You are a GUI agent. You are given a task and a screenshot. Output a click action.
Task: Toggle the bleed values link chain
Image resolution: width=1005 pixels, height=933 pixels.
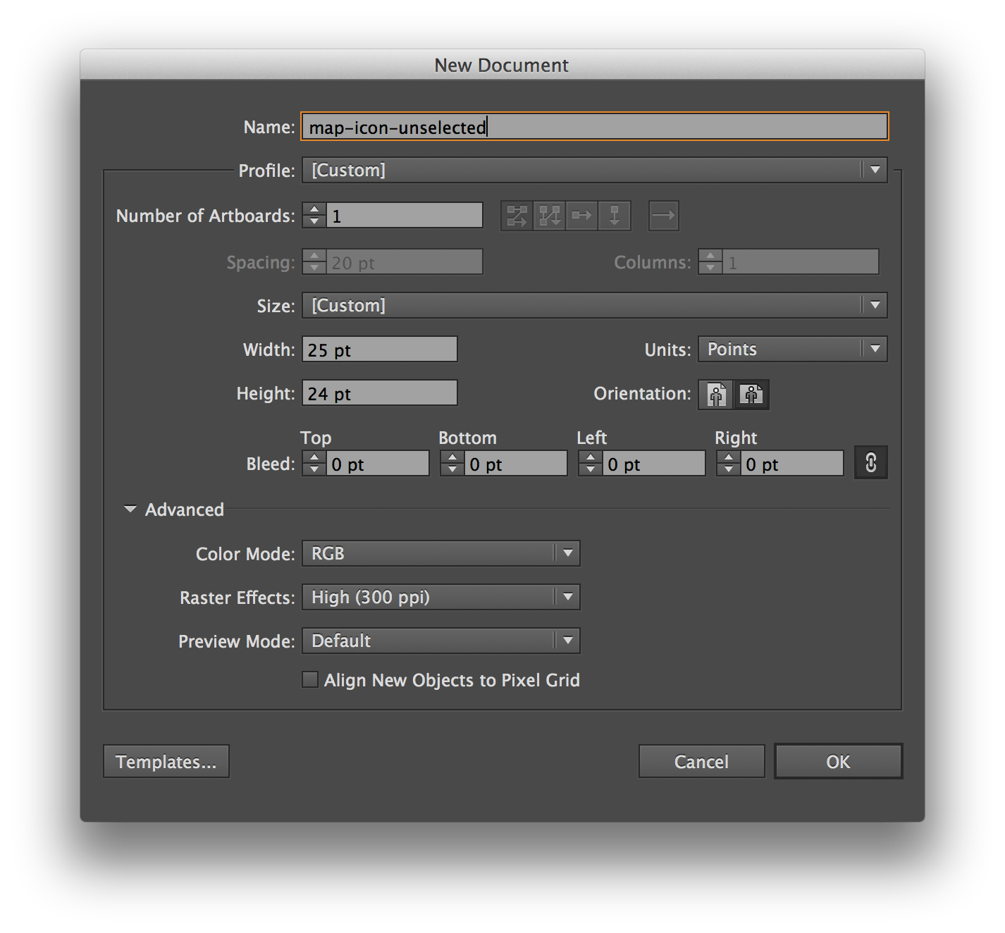coord(870,463)
